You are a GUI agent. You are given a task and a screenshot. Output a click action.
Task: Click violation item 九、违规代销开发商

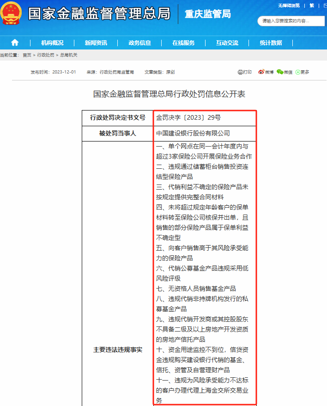202,329
